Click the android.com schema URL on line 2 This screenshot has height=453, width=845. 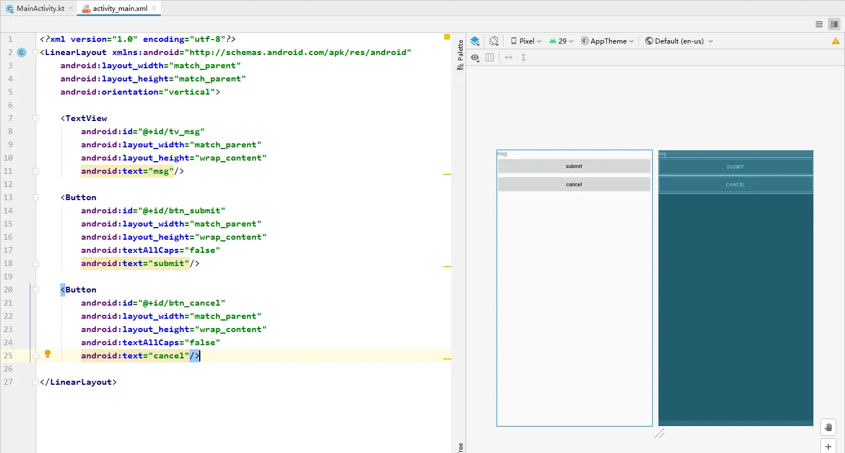click(x=298, y=52)
